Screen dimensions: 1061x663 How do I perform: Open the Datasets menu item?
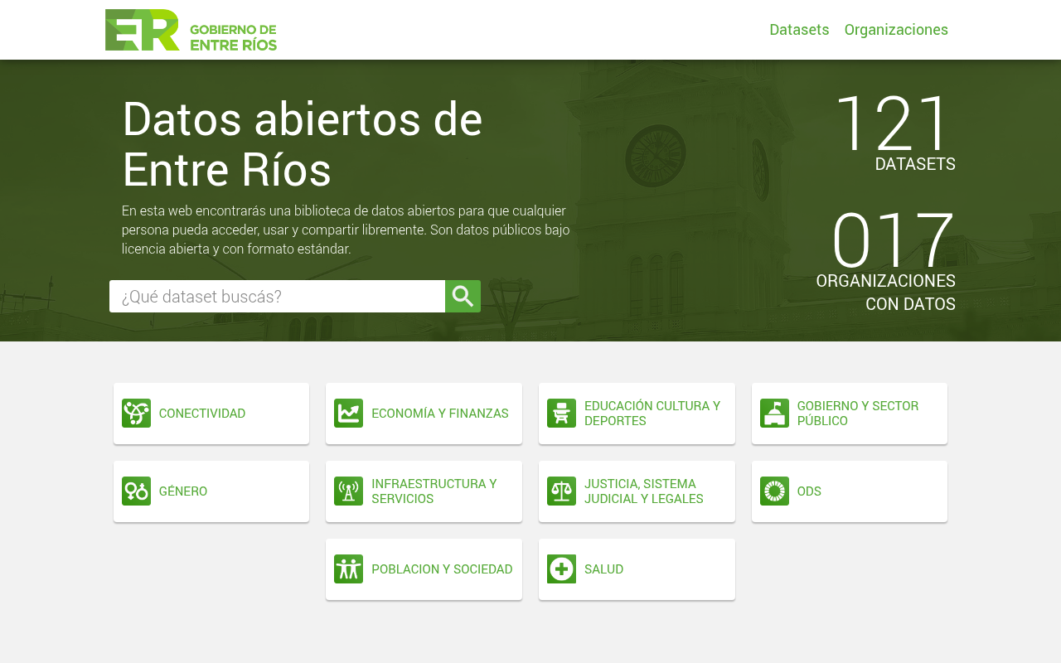point(799,30)
